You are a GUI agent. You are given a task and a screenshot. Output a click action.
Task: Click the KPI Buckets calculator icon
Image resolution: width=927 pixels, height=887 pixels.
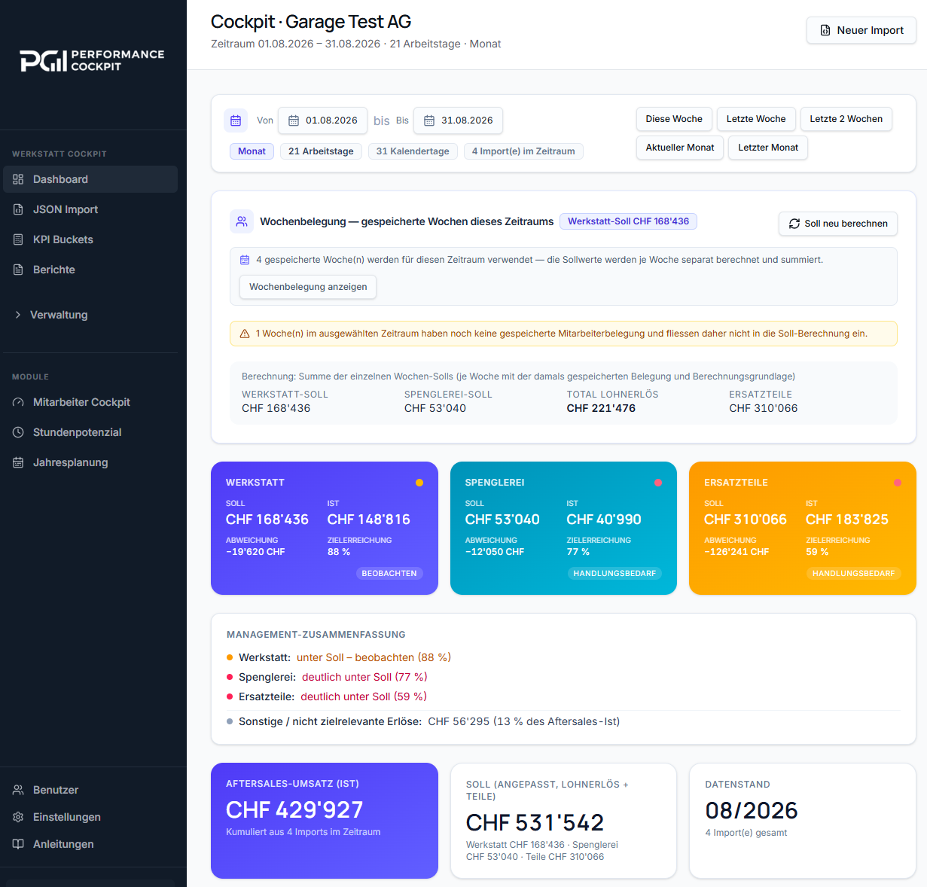click(18, 239)
